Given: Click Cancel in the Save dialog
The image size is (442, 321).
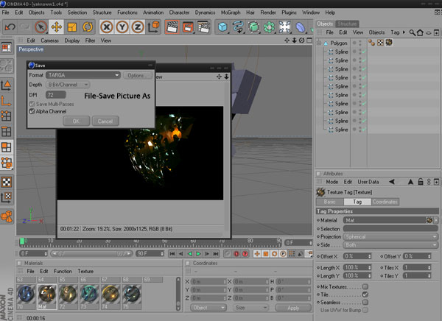Looking at the screenshot, I should (x=105, y=121).
